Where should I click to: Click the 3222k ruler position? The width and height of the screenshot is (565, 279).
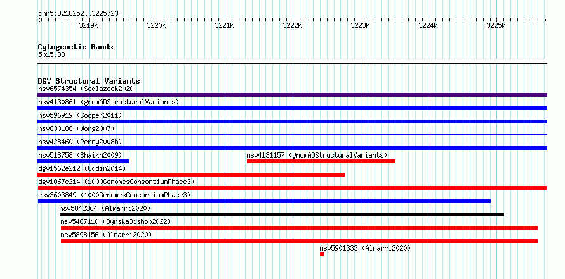292,25
